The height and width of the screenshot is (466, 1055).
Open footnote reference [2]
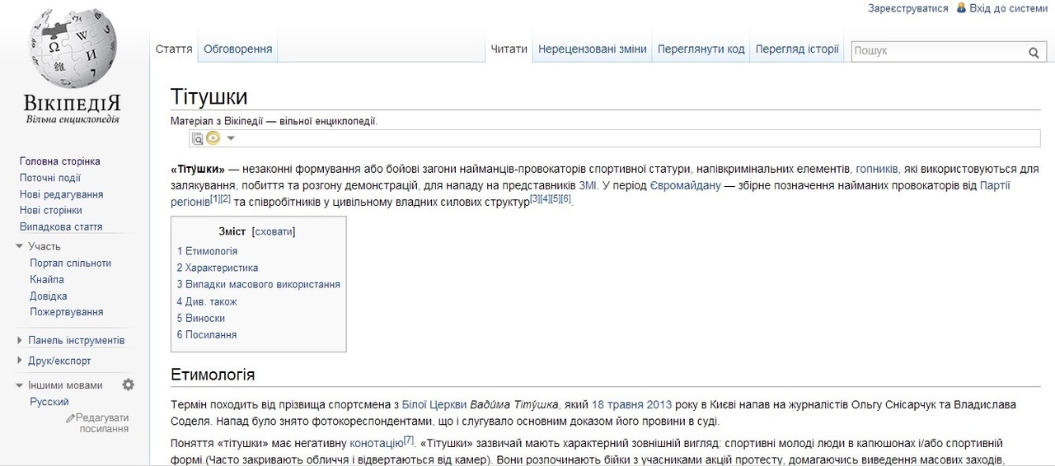[x=226, y=198]
